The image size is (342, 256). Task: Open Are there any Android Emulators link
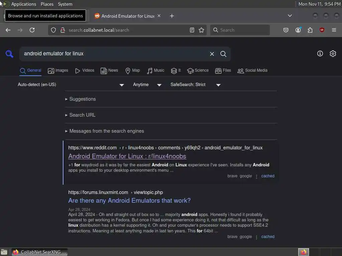[129, 200]
